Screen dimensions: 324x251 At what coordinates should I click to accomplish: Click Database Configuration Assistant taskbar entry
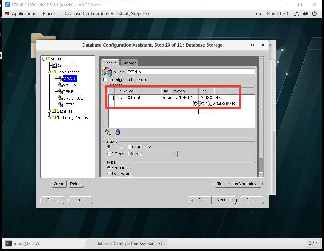pyautogui.click(x=127, y=243)
